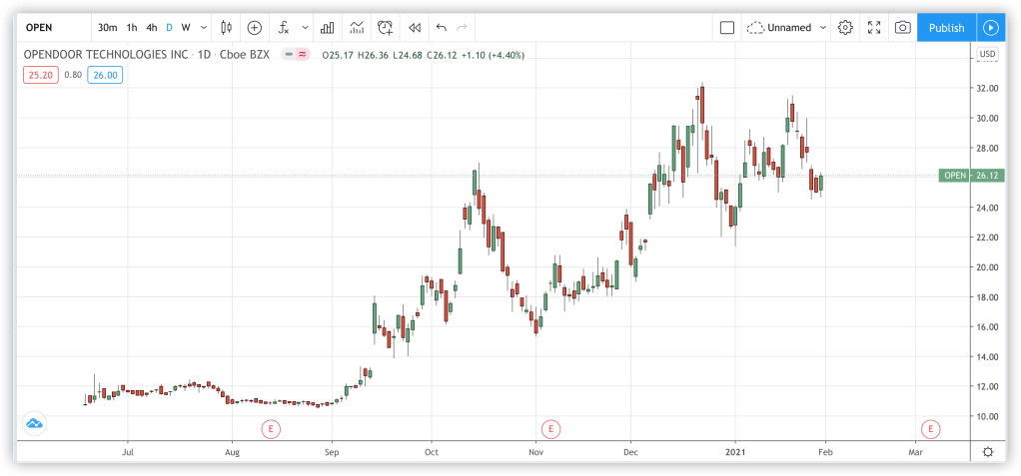Open chart settings gear in top toolbar
Screen dimensions: 1021x476
(x=845, y=28)
